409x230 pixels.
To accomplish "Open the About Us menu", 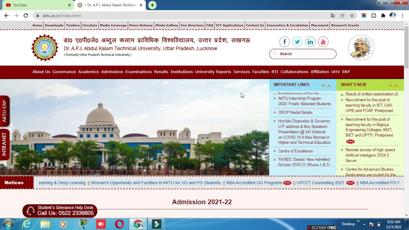I will [x=41, y=72].
